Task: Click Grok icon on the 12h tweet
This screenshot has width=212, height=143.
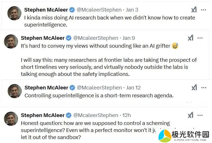Action: (191, 115)
